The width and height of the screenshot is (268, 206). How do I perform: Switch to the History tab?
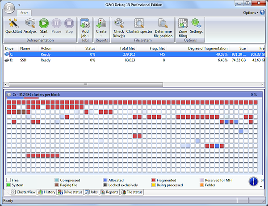(x=46, y=192)
